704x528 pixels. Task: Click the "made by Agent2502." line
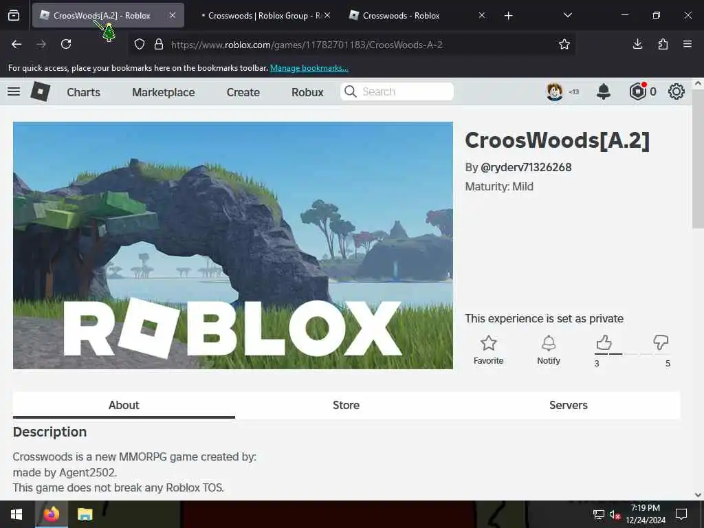[x=65, y=472]
